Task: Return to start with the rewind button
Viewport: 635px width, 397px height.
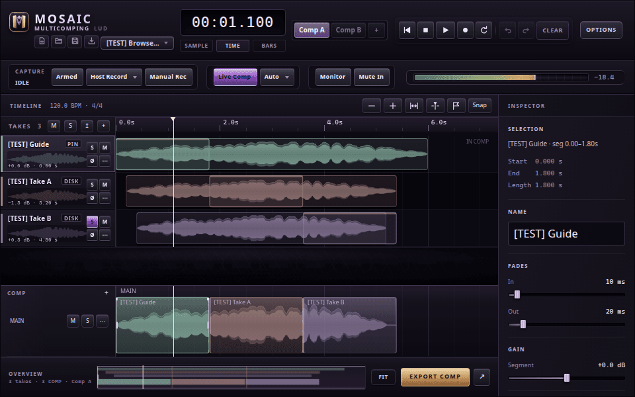Action: pos(407,30)
